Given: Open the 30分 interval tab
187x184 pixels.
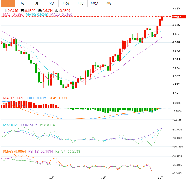Looking at the screenshot, I should point(80,3).
